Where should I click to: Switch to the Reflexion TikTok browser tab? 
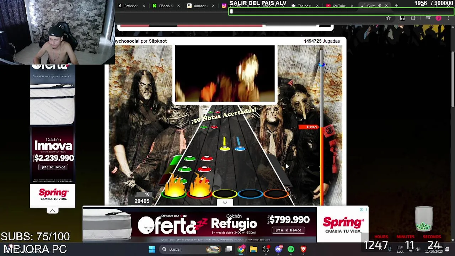tap(131, 6)
